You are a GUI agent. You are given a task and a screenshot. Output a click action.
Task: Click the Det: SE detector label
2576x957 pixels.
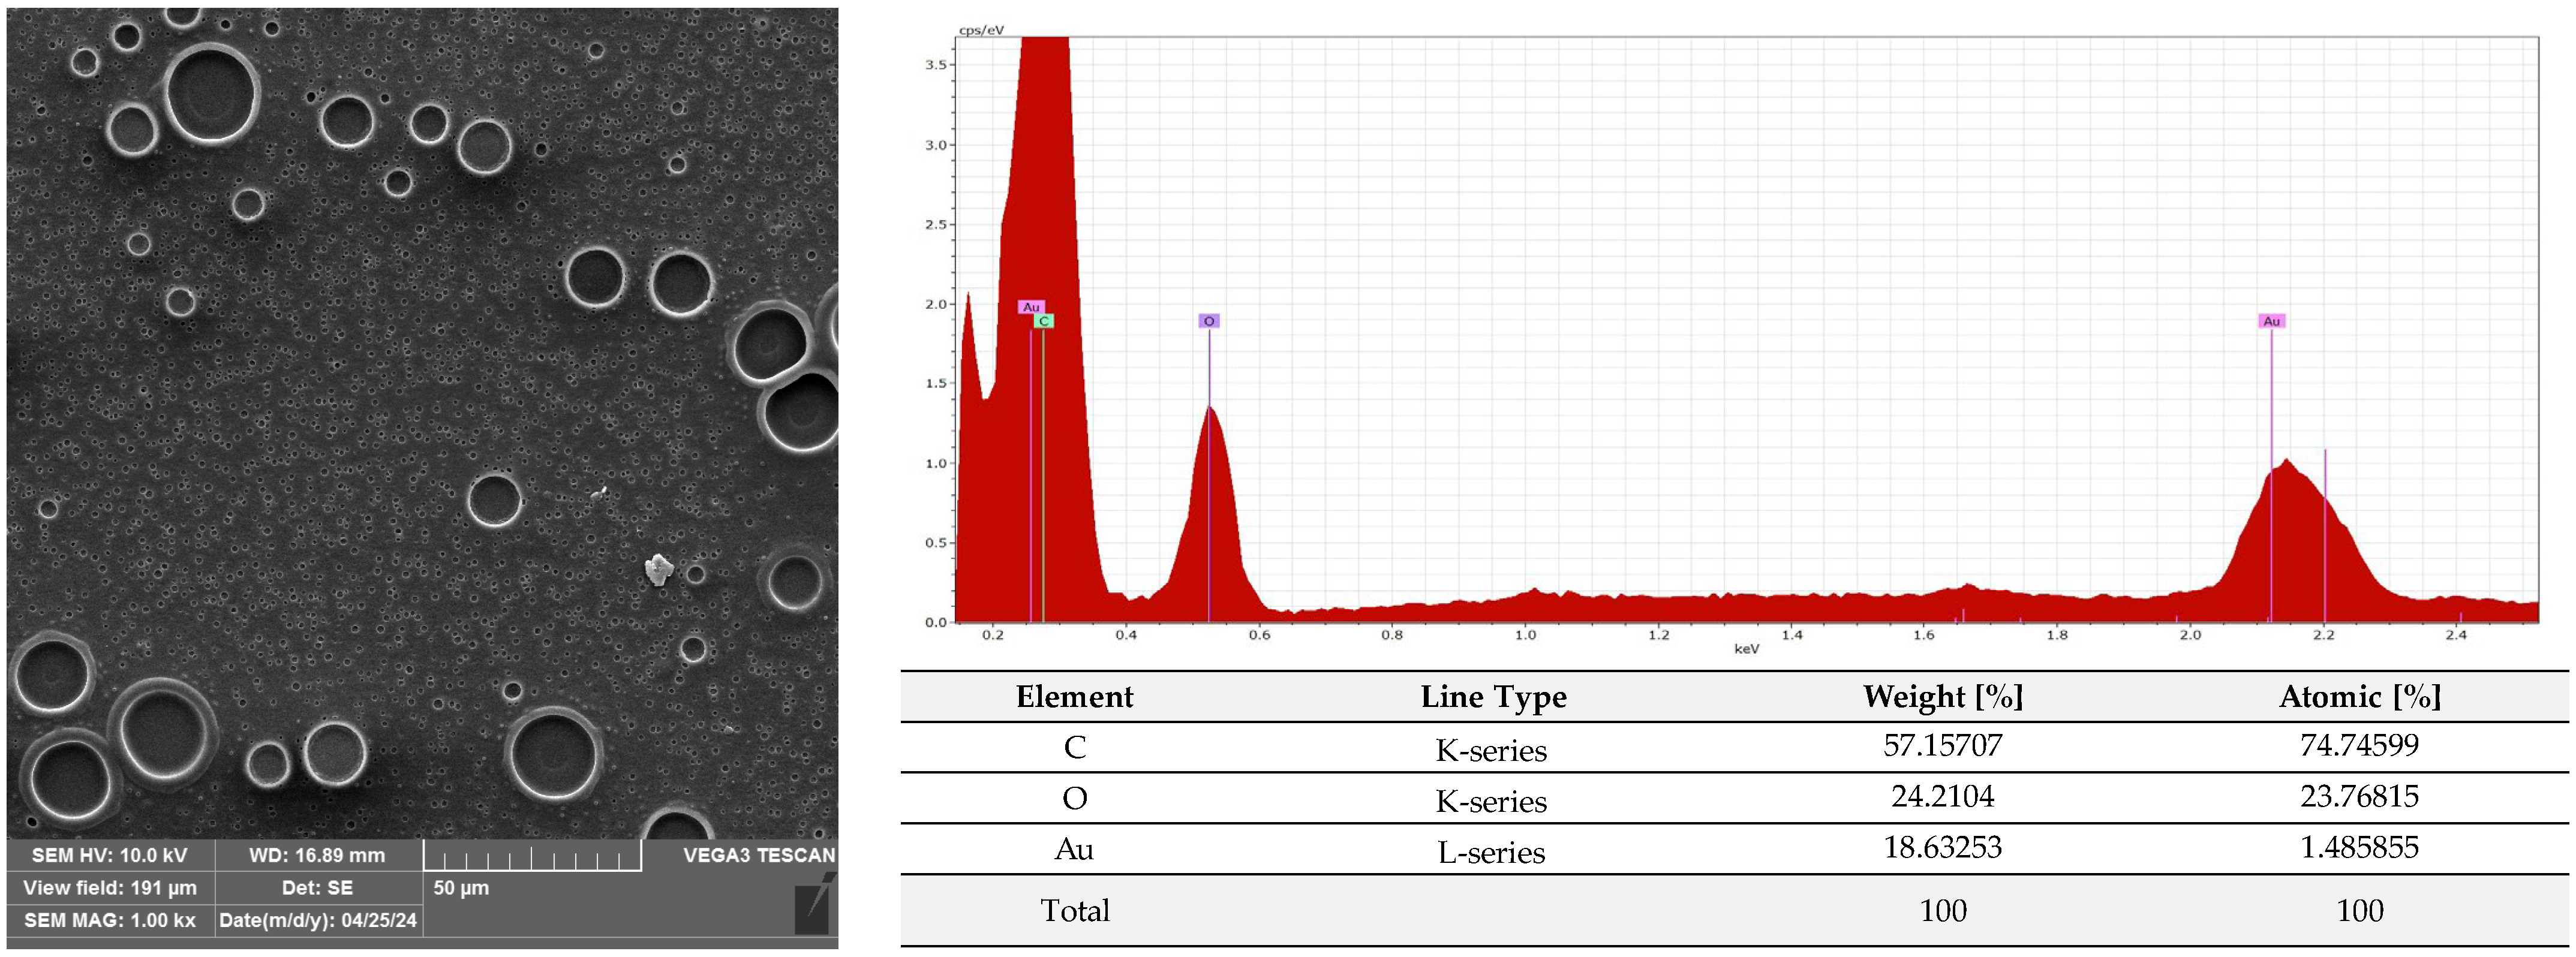pos(317,888)
